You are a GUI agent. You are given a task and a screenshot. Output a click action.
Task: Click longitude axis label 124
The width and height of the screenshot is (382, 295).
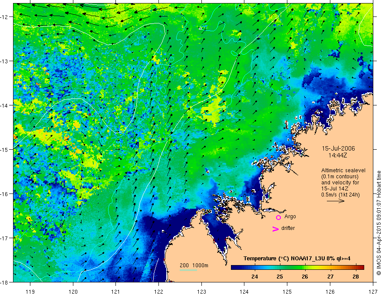tap(244, 292)
